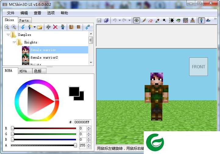Click the skin tree scroll down arrow
Viewport: 220px width, 154px height.
tap(91, 62)
